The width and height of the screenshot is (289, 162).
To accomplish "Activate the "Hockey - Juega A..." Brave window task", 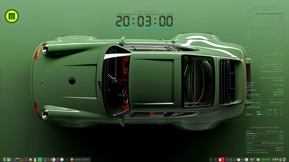I will point(80,159).
